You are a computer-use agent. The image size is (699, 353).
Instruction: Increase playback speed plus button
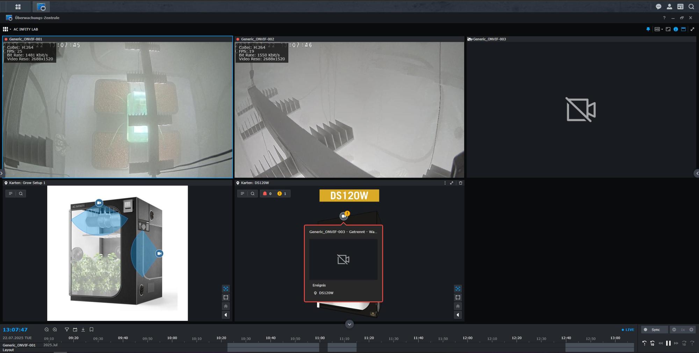691,330
